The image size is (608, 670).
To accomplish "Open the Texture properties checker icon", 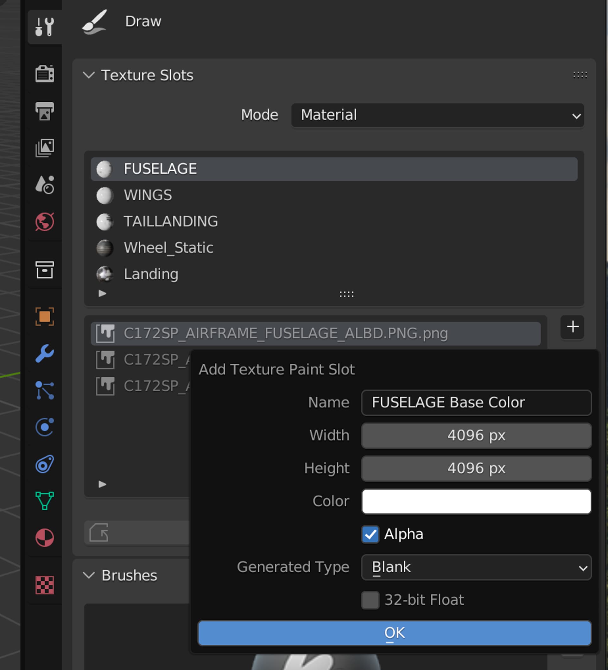I will (45, 585).
